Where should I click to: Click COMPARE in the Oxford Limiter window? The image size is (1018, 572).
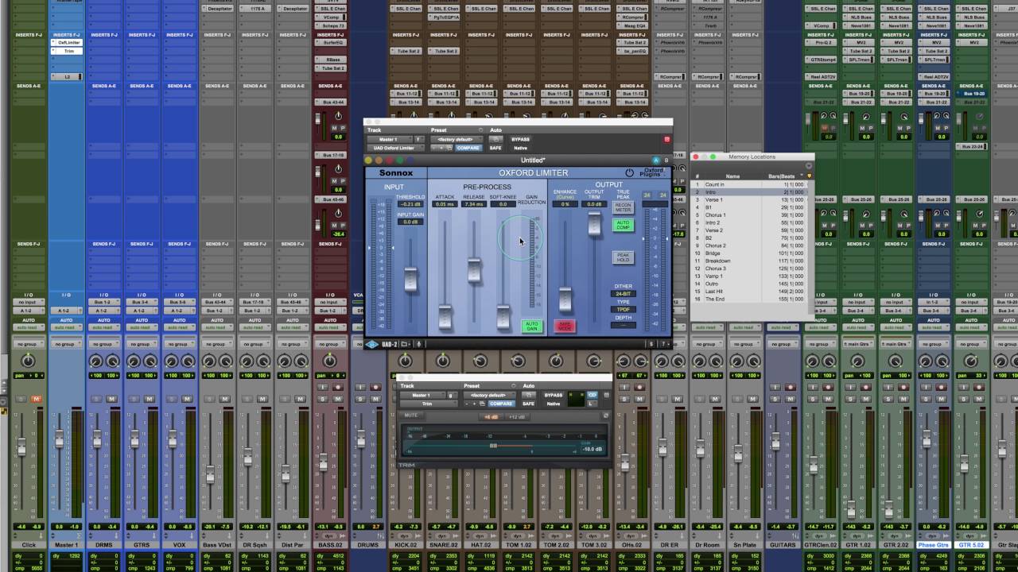click(468, 148)
